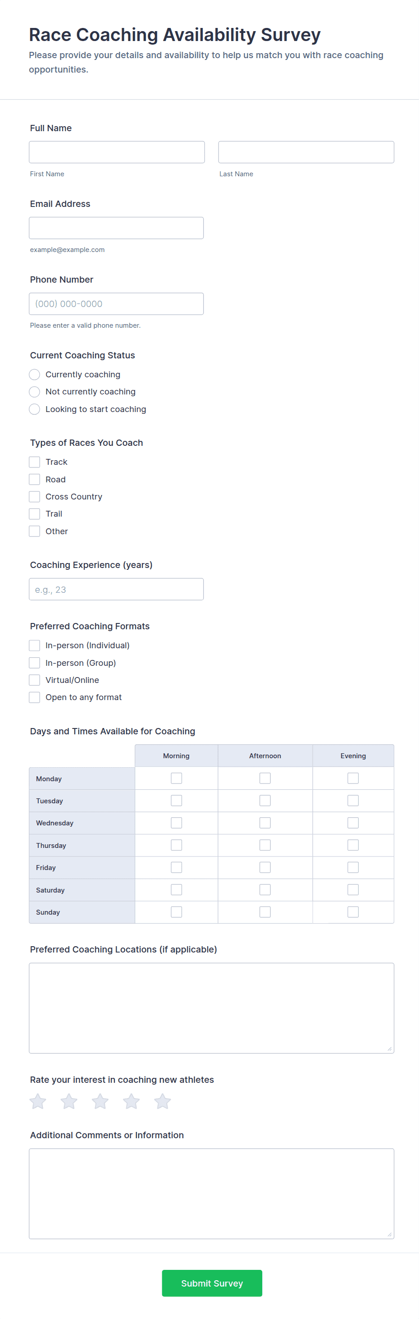Click into the Email Address field
Screen dimensions: 419x1319
coord(116,228)
